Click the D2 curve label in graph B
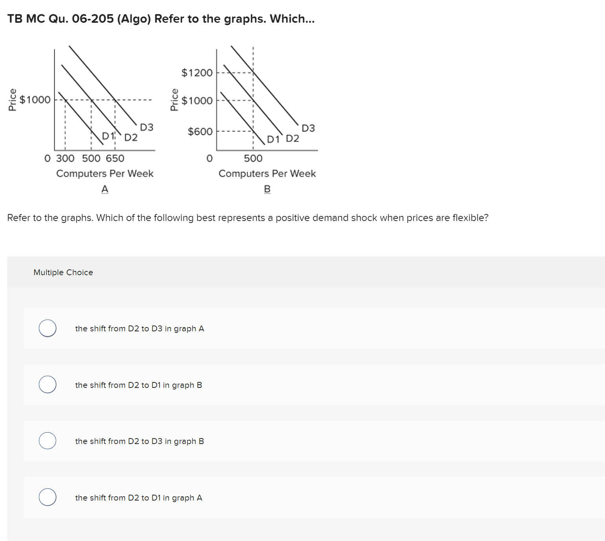Viewport: 605px width, 541px height. point(292,138)
